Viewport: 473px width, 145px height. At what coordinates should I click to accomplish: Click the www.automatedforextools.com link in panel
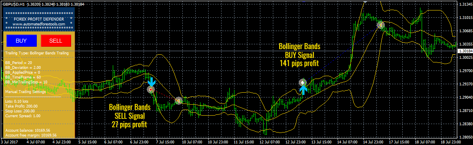click(x=39, y=24)
